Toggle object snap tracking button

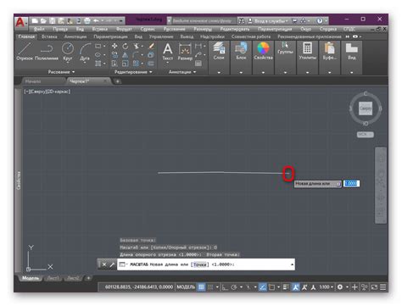[x=263, y=287]
